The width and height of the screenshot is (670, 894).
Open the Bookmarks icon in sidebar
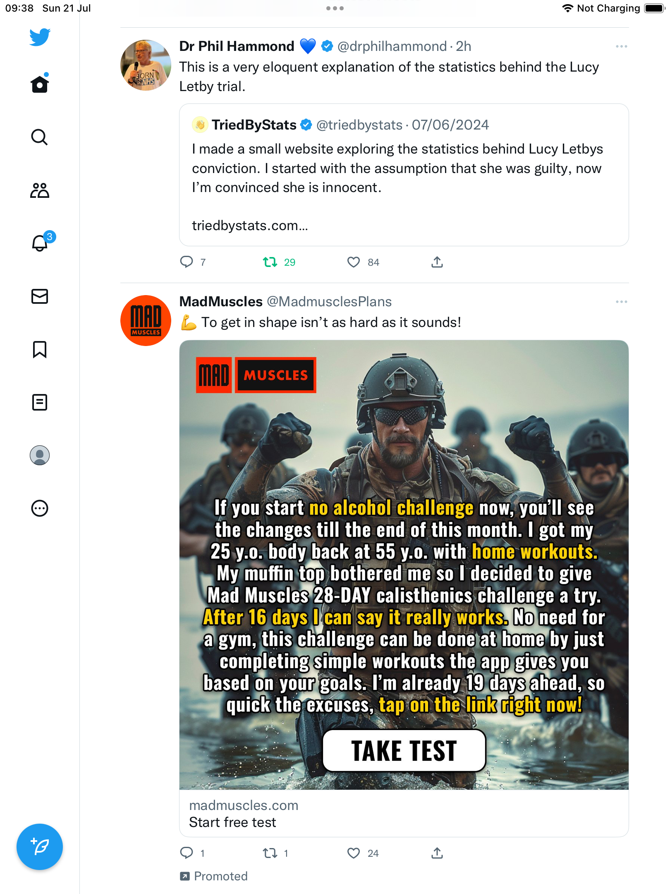click(x=40, y=349)
